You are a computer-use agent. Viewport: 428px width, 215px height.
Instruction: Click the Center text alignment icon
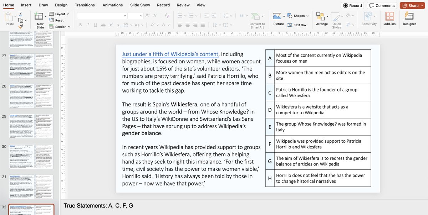(x=188, y=25)
